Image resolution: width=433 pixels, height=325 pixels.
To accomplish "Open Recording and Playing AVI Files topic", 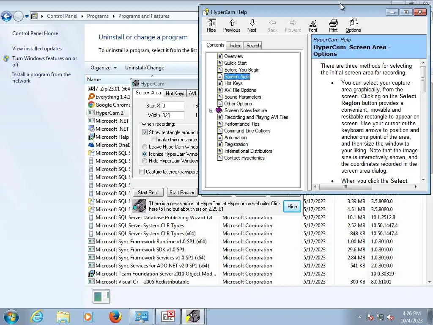I will pyautogui.click(x=256, y=117).
